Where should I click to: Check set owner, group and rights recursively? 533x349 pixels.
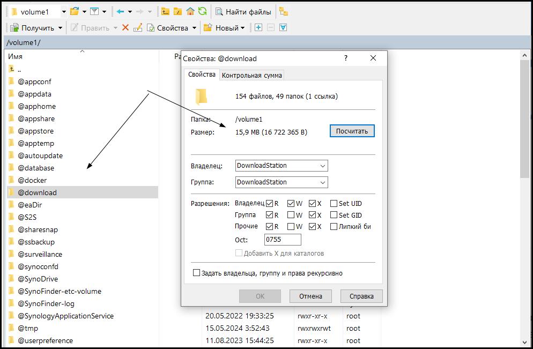coord(196,273)
